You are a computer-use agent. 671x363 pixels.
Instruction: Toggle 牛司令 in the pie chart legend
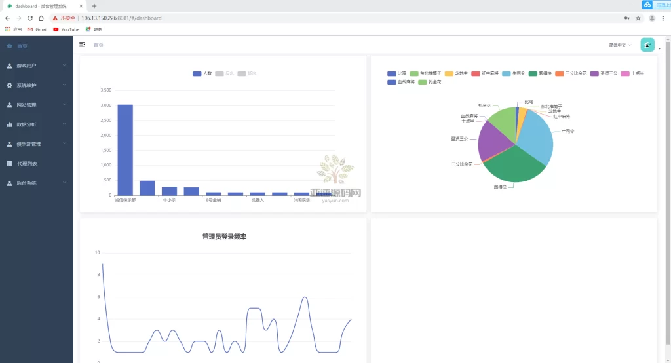514,73
